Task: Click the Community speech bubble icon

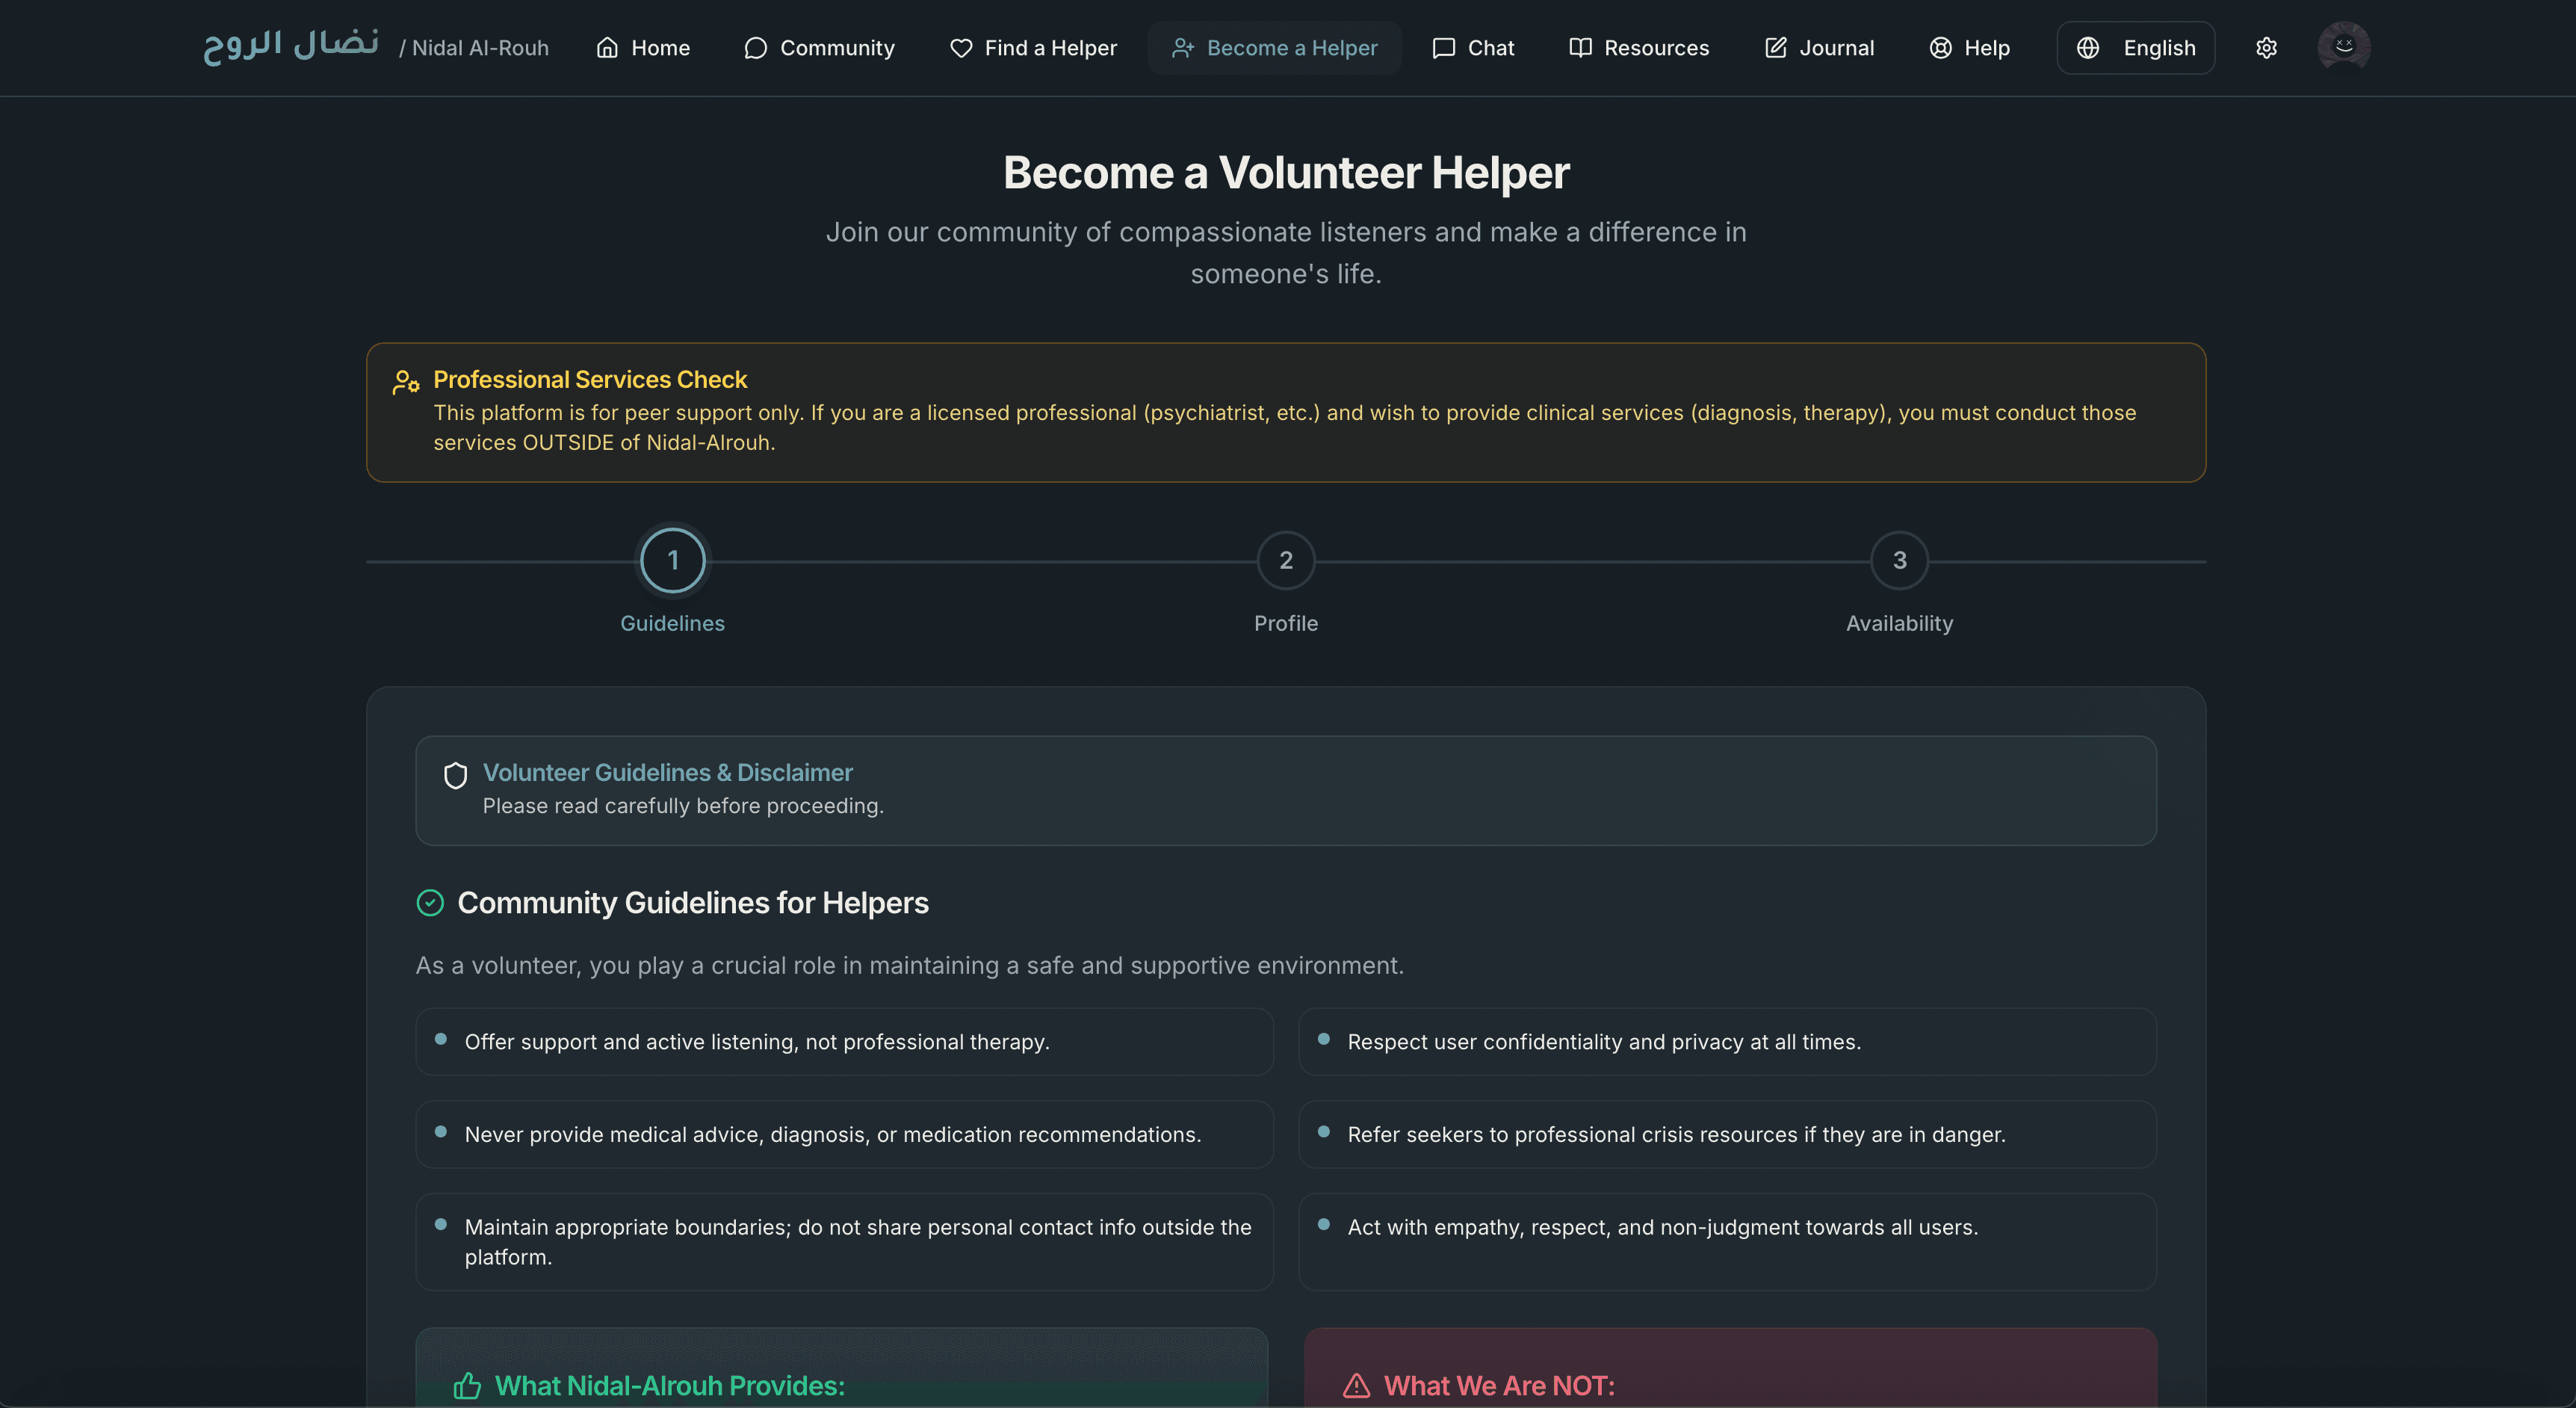Action: tap(756, 48)
